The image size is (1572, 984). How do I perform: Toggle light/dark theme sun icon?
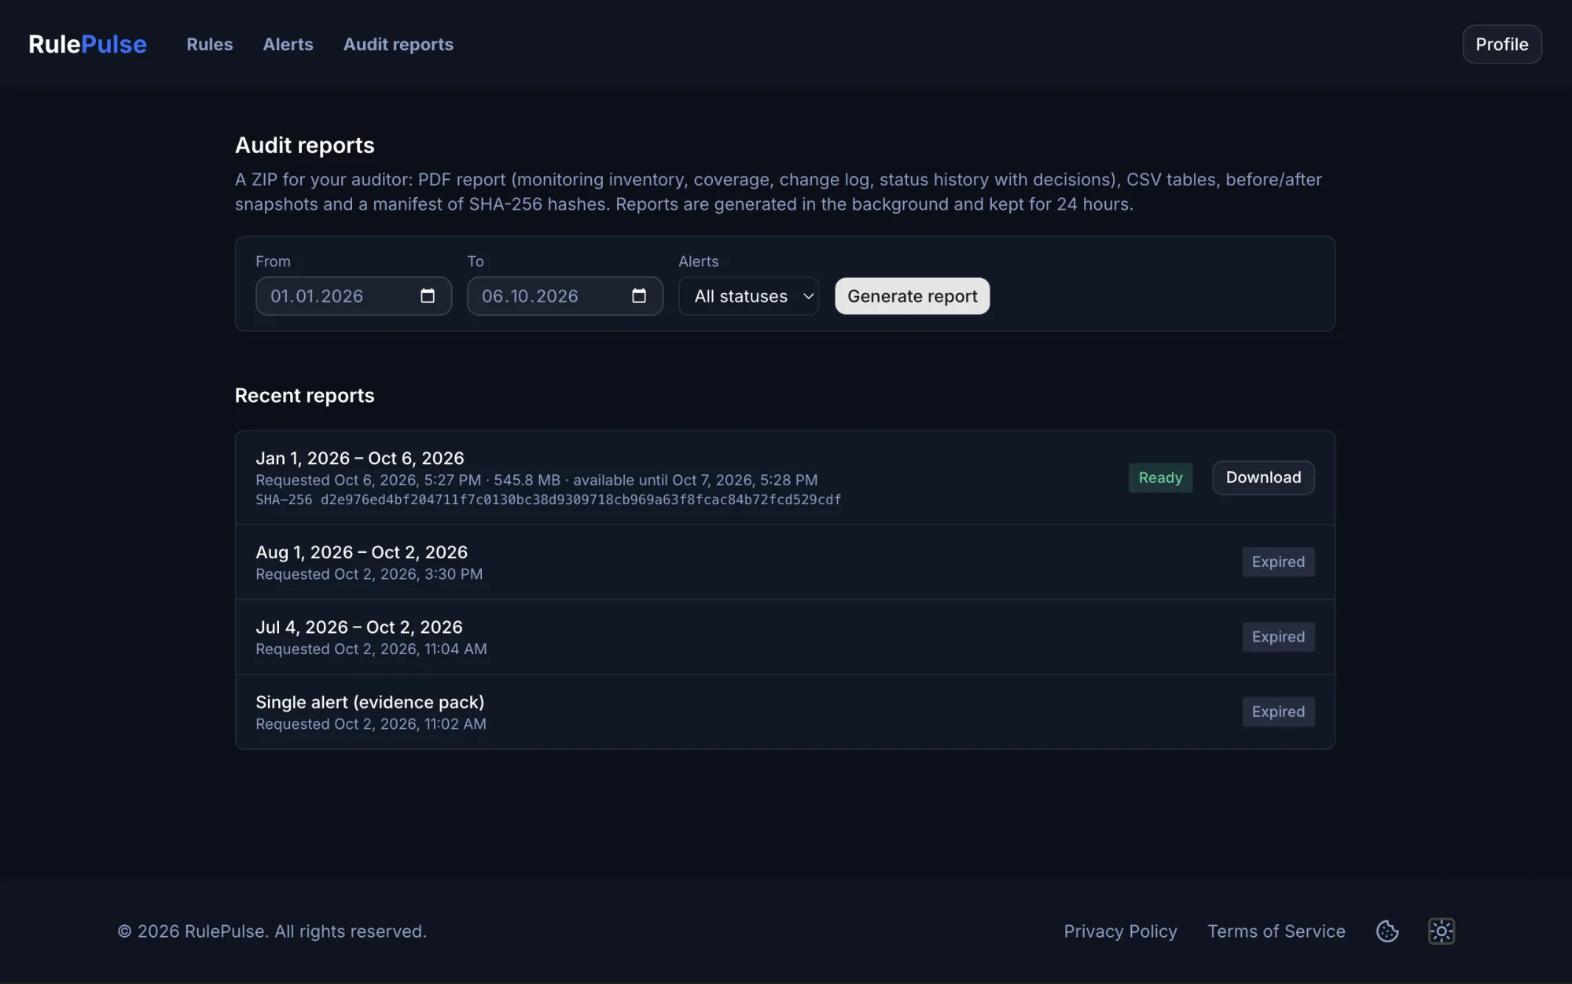pyautogui.click(x=1442, y=931)
